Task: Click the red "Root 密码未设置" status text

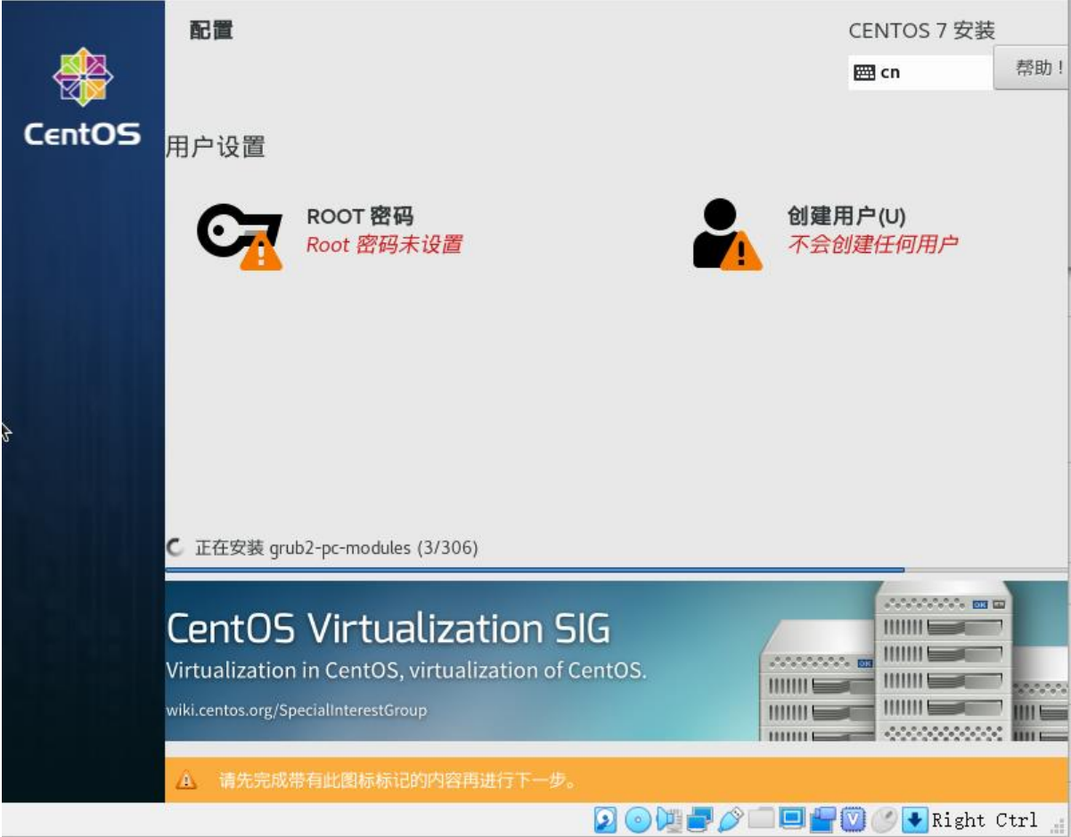Action: pos(384,245)
